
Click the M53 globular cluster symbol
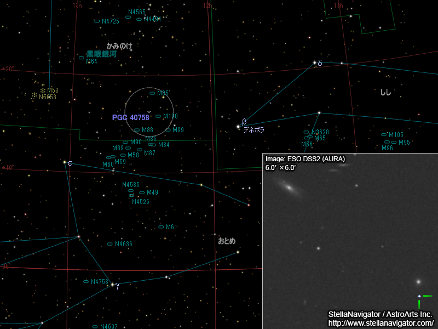coord(43,90)
